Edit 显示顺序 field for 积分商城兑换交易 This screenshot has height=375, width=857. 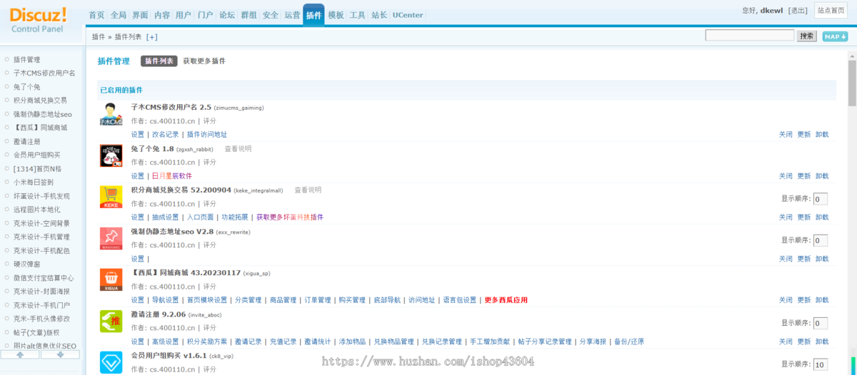tap(821, 199)
